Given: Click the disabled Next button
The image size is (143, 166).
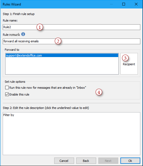Looking at the screenshot, I should tap(108, 161).
